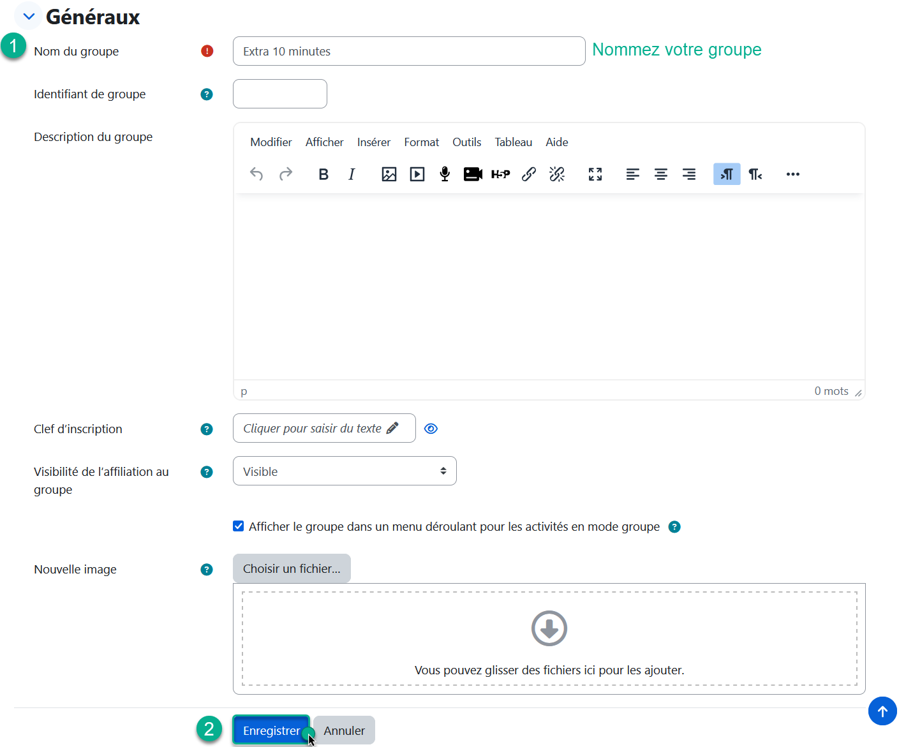Image resolution: width=906 pixels, height=747 pixels.
Task: Open the H5P content icon
Action: coord(500,174)
